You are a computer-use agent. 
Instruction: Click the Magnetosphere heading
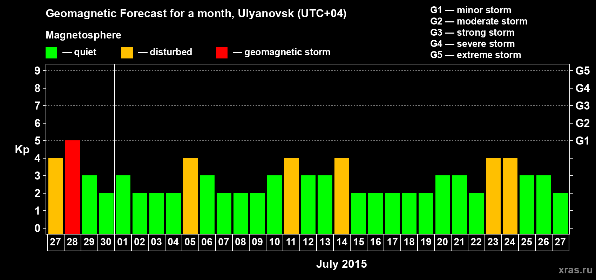83,35
